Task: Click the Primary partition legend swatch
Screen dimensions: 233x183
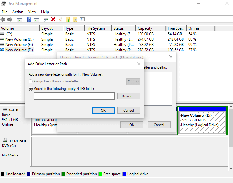Action: (x=29, y=174)
